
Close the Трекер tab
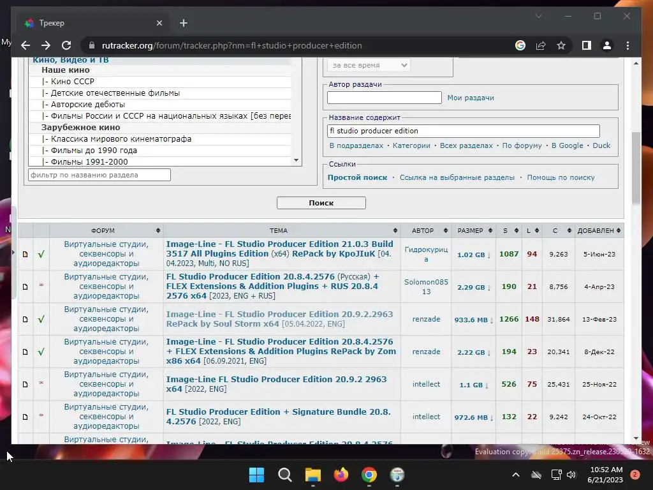pos(159,23)
